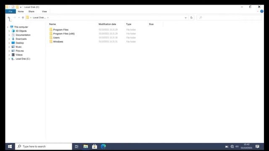Screen dimensions: 269x151
Task: Sort by Size column header
Action: pos(151,24)
